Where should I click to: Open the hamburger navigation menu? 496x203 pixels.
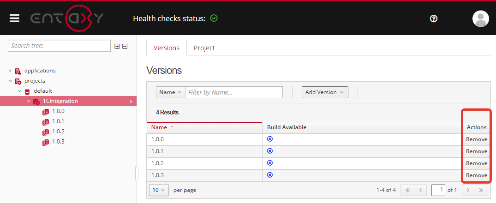(x=15, y=18)
